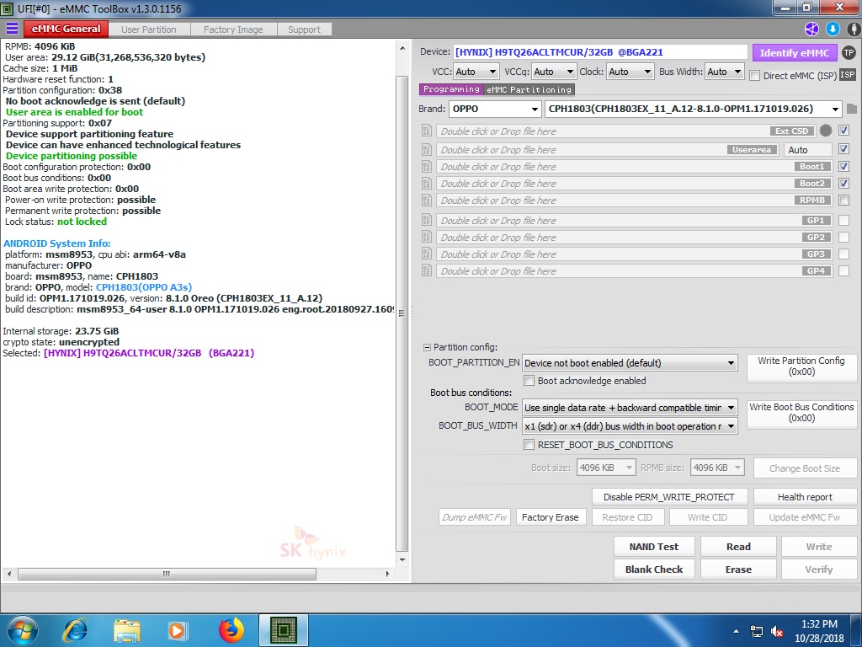Viewport: 862px width, 647px height.
Task: Switch to Factory Image tab
Action: [x=233, y=29]
